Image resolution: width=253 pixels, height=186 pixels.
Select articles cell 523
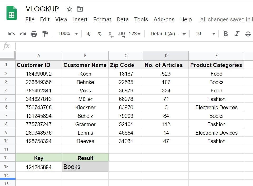pyautogui.click(x=166, y=74)
